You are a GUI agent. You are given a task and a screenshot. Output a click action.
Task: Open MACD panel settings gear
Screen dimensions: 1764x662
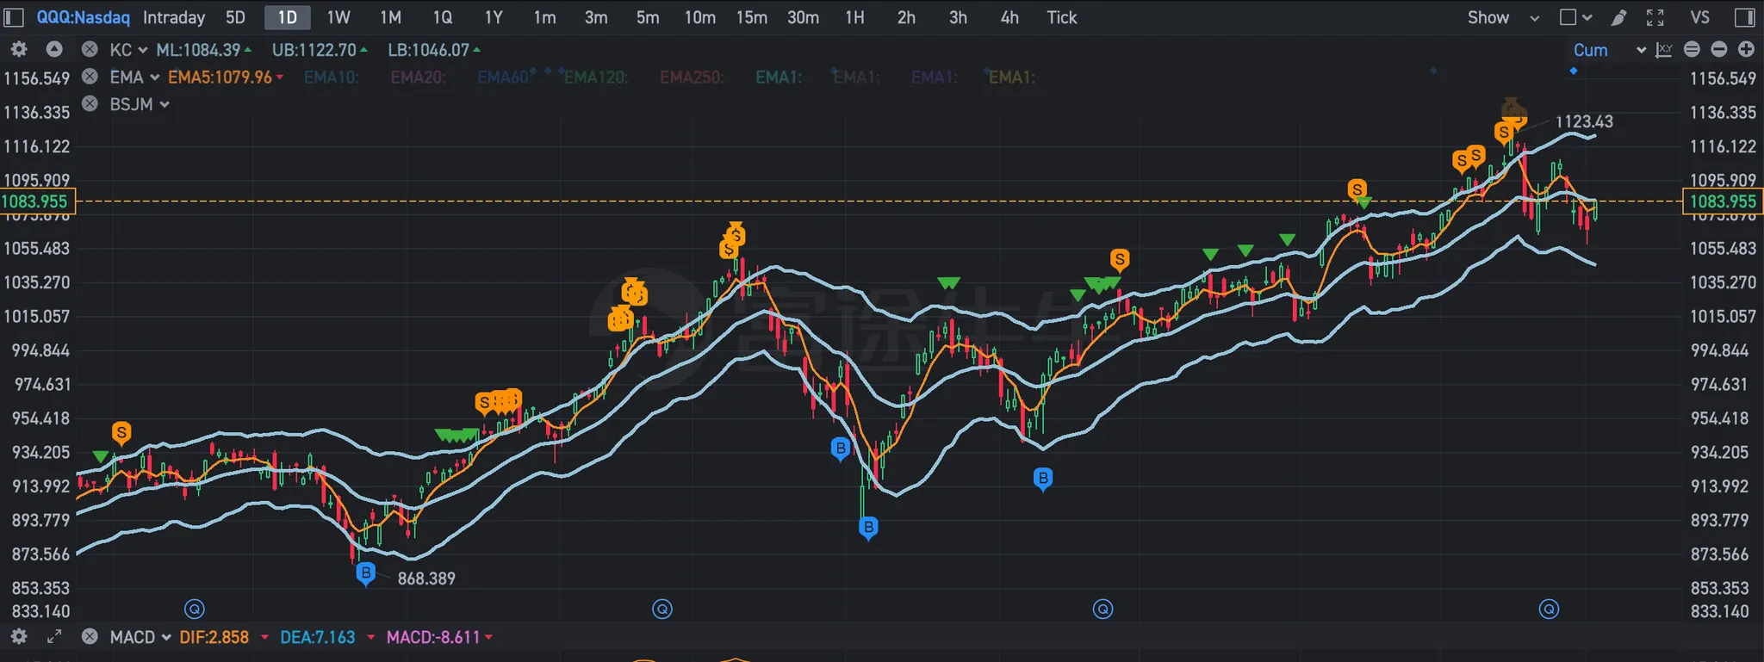[x=19, y=637]
